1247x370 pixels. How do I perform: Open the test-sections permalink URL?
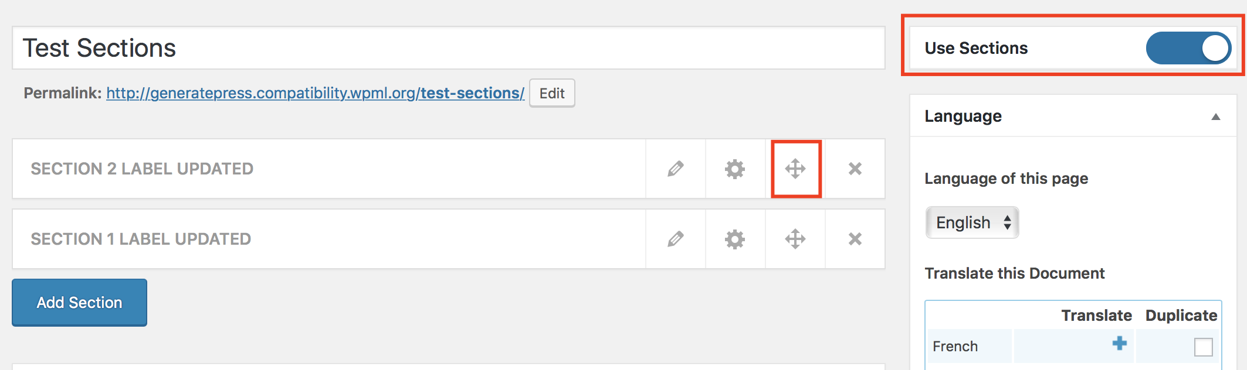click(x=315, y=93)
